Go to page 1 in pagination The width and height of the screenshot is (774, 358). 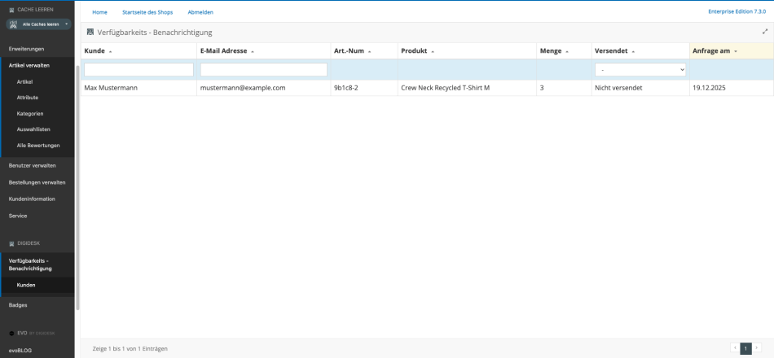(x=745, y=348)
